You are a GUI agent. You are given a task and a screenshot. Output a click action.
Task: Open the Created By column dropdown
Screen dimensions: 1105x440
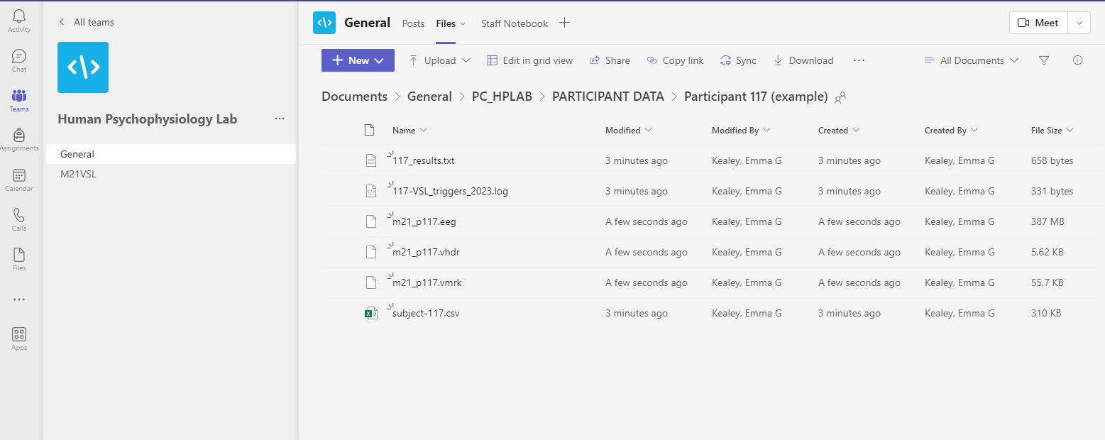pyautogui.click(x=951, y=130)
